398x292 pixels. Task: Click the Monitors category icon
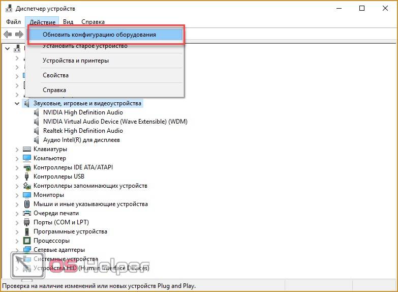tap(27, 195)
